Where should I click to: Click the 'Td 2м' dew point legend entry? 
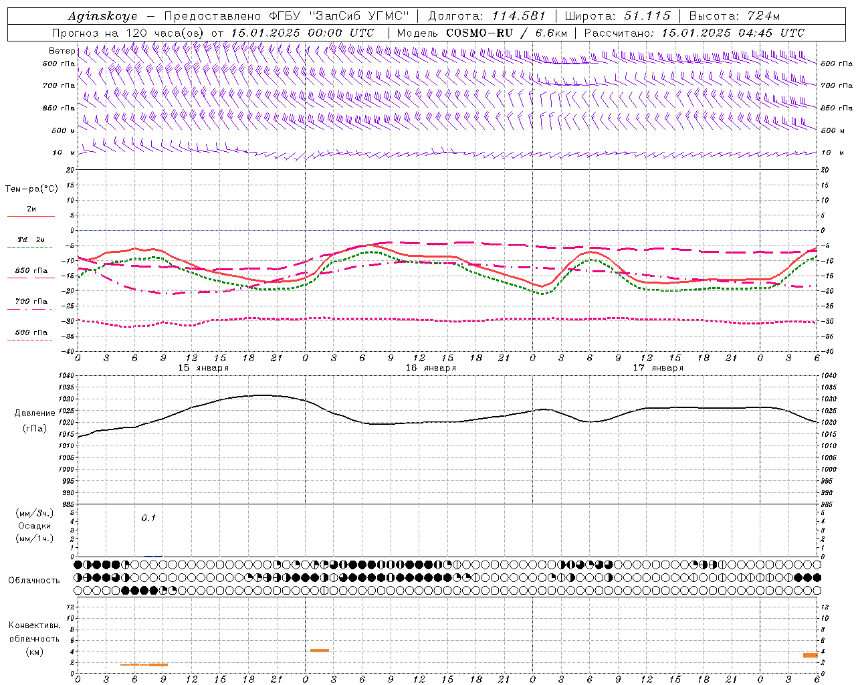click(31, 239)
